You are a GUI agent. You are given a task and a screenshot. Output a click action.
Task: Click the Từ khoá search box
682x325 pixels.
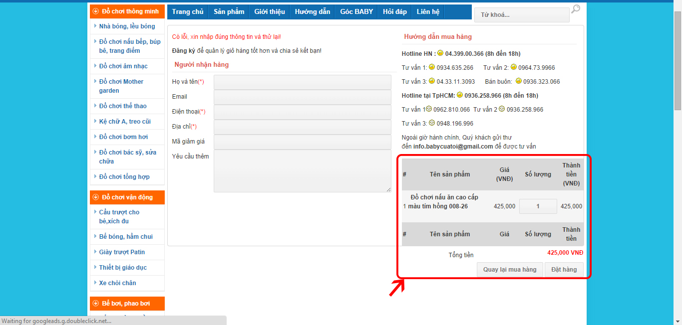tap(522, 15)
